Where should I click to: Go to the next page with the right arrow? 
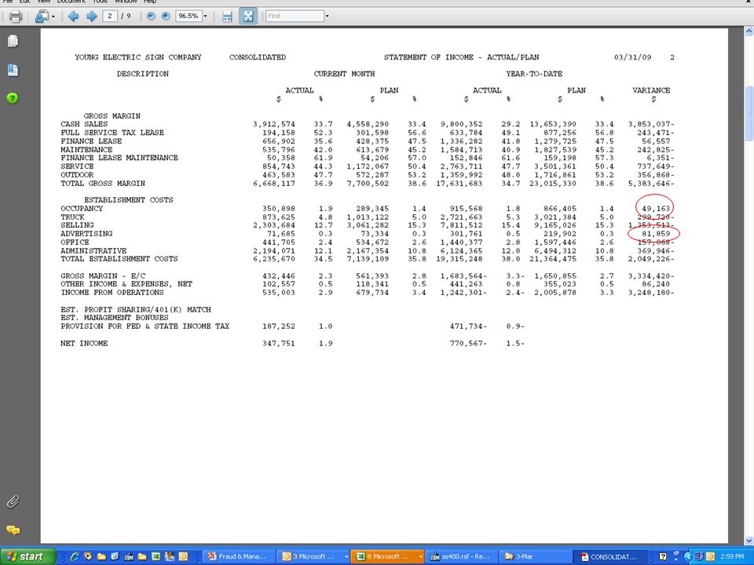pyautogui.click(x=91, y=16)
